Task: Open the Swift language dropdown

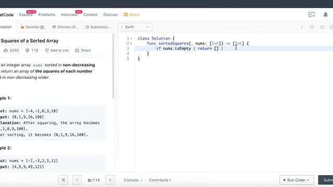Action: tap(135, 27)
